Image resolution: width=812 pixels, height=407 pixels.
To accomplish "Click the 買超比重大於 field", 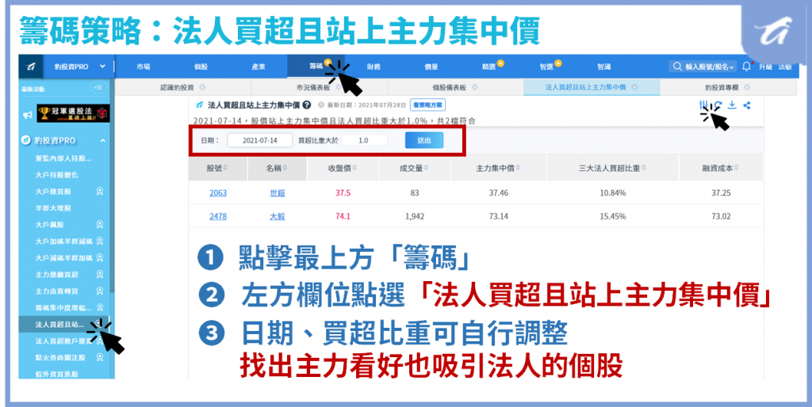I will coord(364,140).
